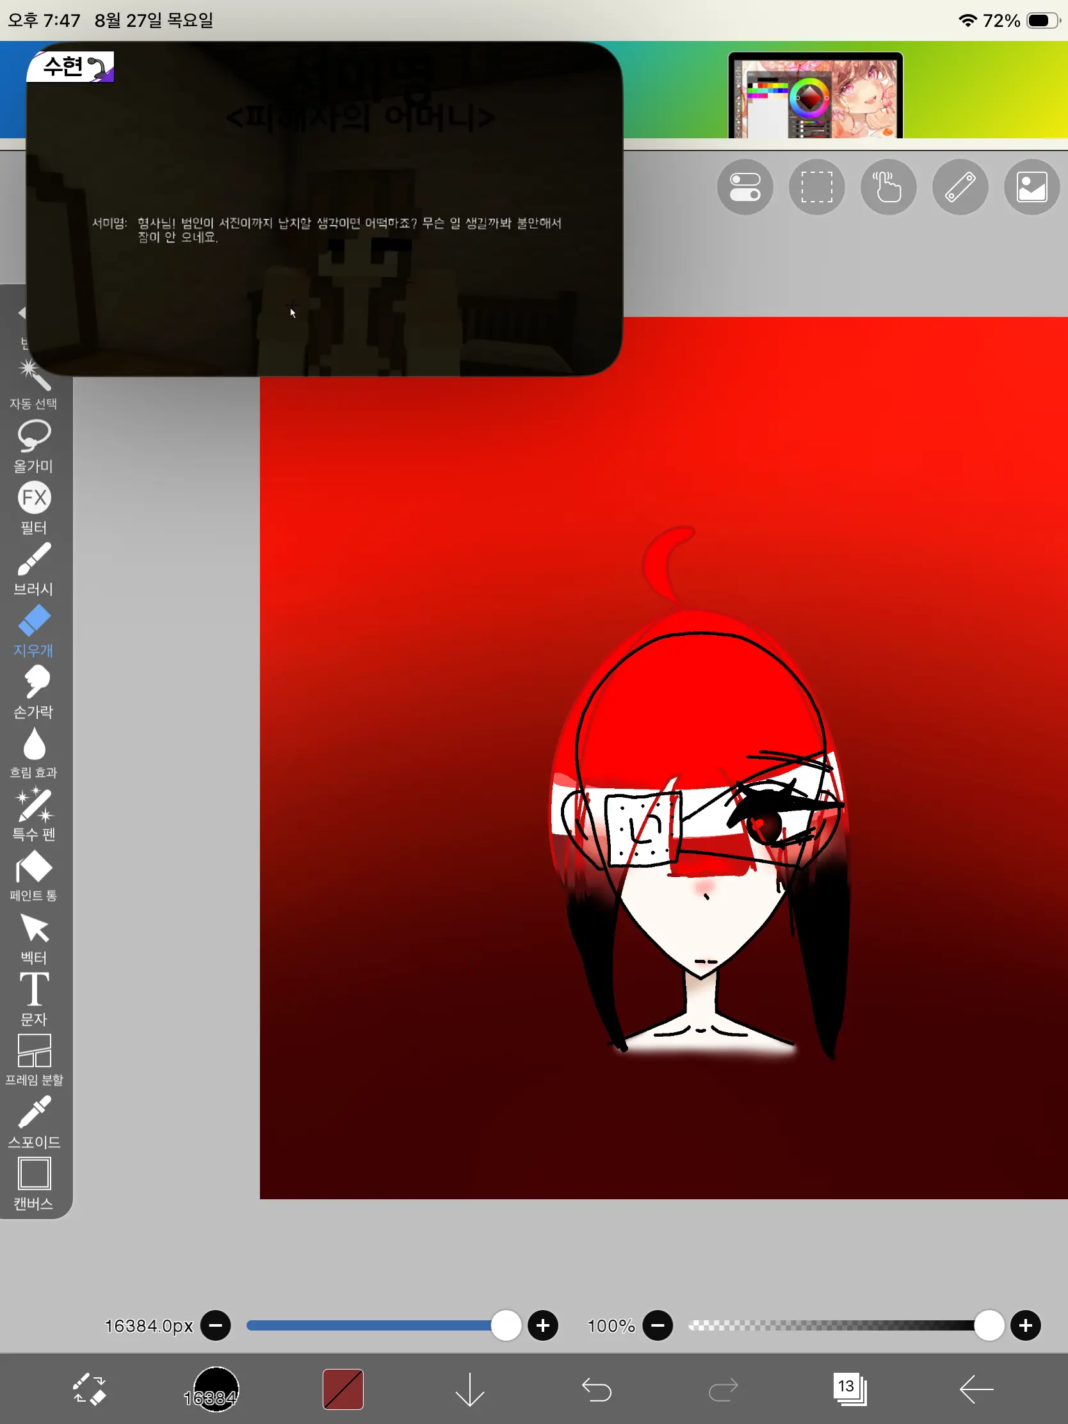Open the layers panel showing 13
Viewport: 1068px width, 1424px height.
pyautogui.click(x=850, y=1389)
